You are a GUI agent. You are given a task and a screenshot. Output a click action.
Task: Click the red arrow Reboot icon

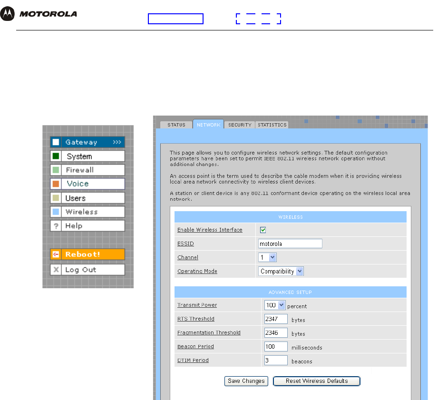[x=56, y=254]
